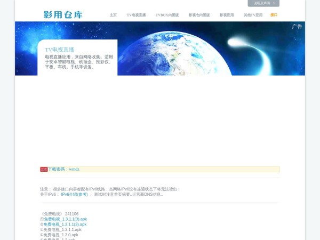This screenshot has height=240, width=320.
Task: Download first 免费电视_1.3.1.1(3).apk link
Action: click(x=65, y=219)
